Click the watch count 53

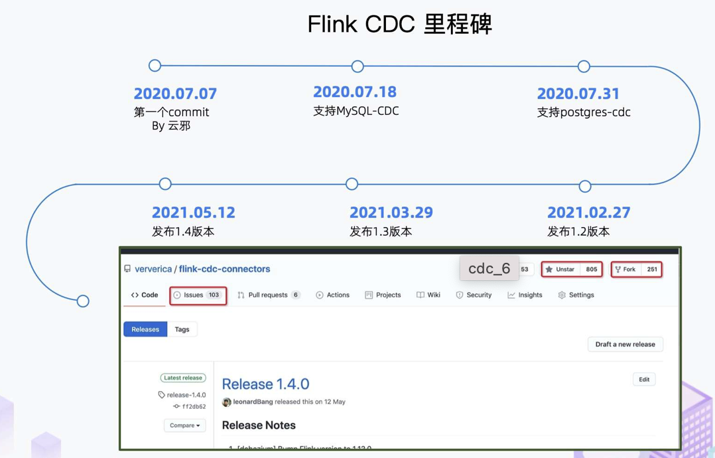tap(525, 269)
